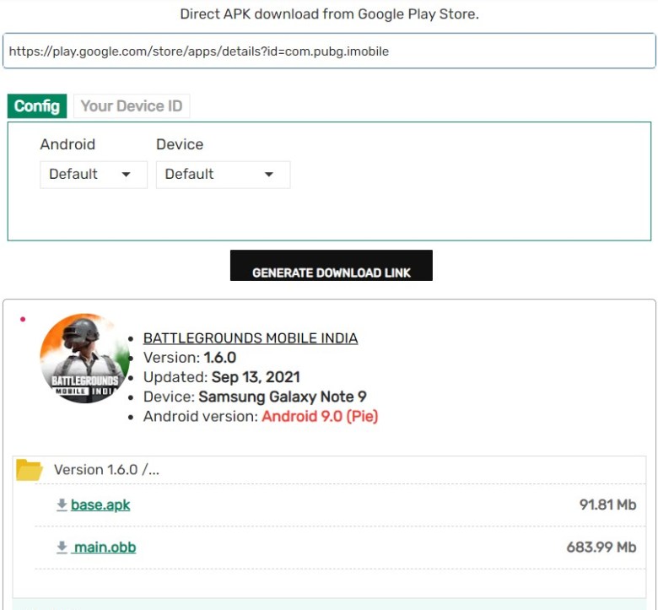The width and height of the screenshot is (658, 610).
Task: Focus the Play Store URL input field
Action: click(x=329, y=51)
